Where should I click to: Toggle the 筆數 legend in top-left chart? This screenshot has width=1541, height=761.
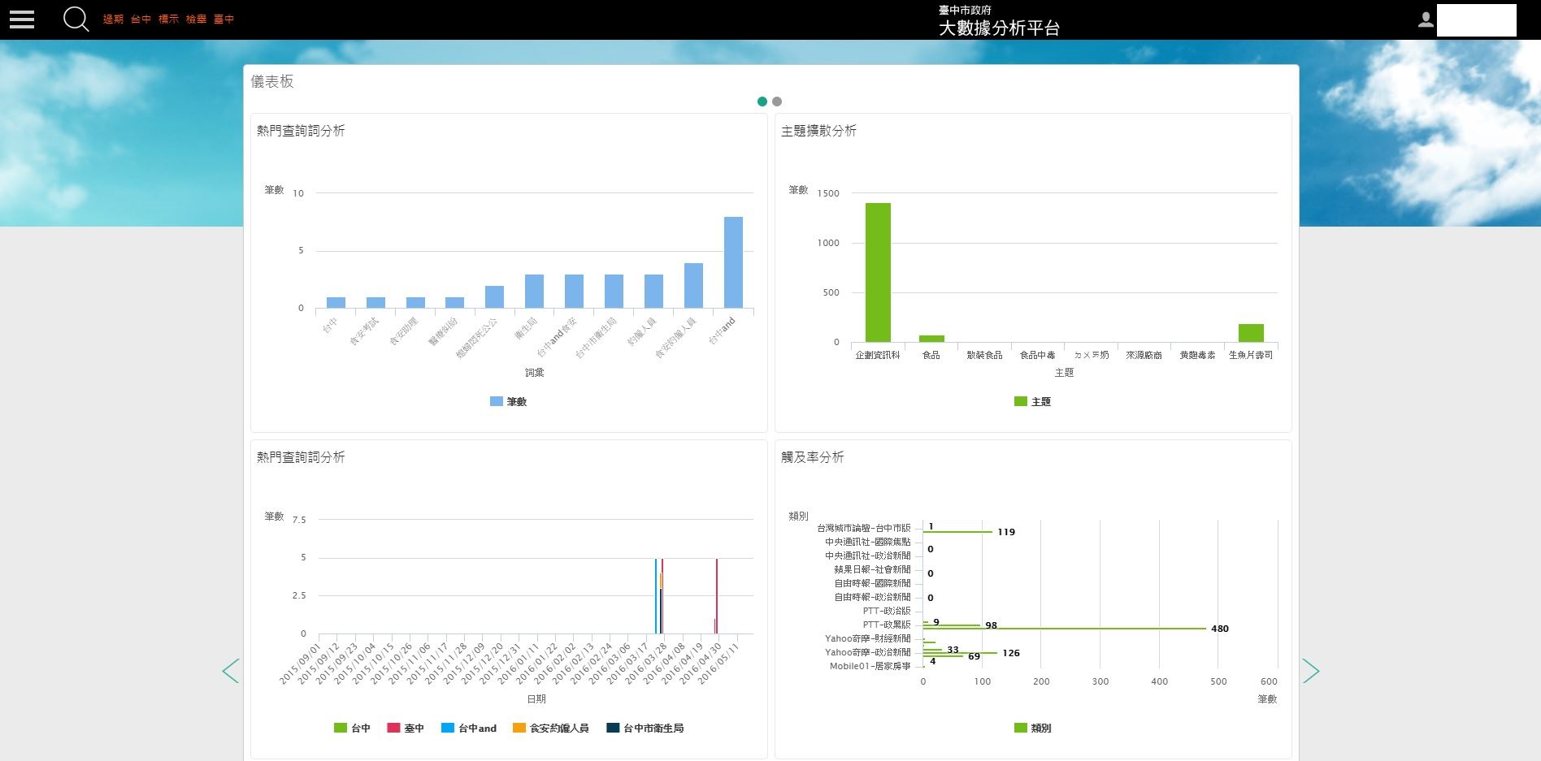tap(509, 401)
